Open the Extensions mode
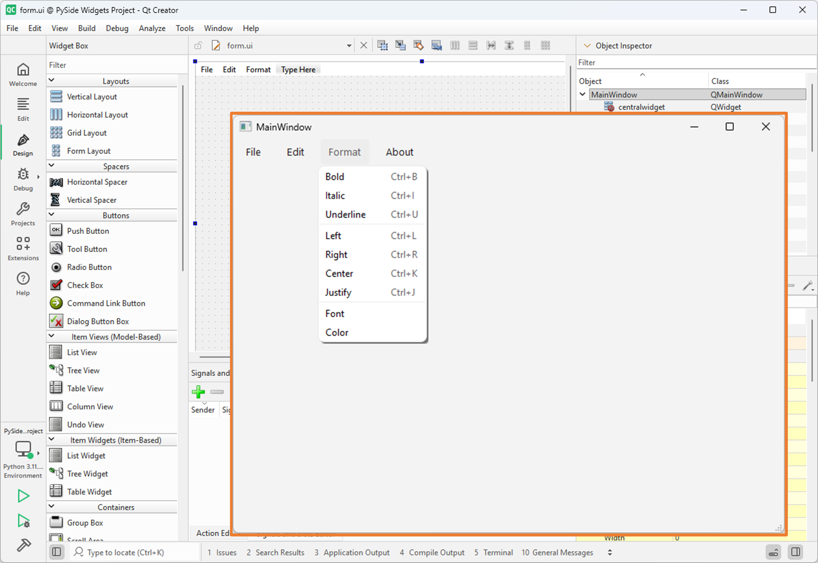 click(23, 249)
